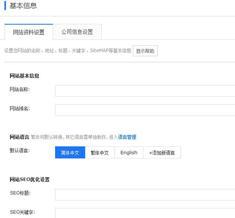Select 繁体中文 as default language
This screenshot has height=218, width=235.
pyautogui.click(x=100, y=153)
